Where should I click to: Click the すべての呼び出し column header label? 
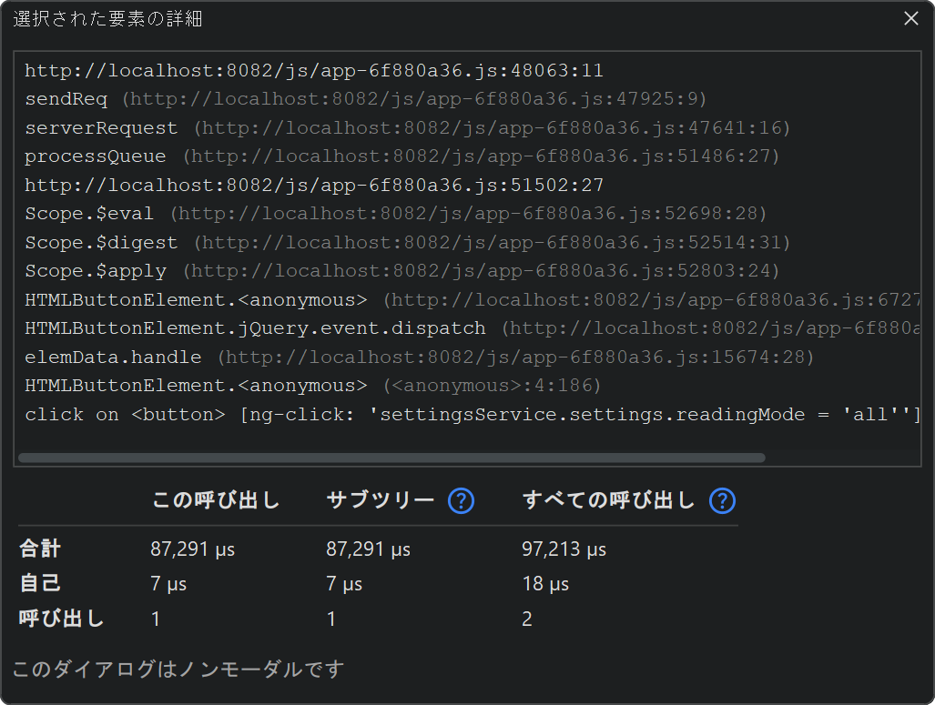pos(608,500)
